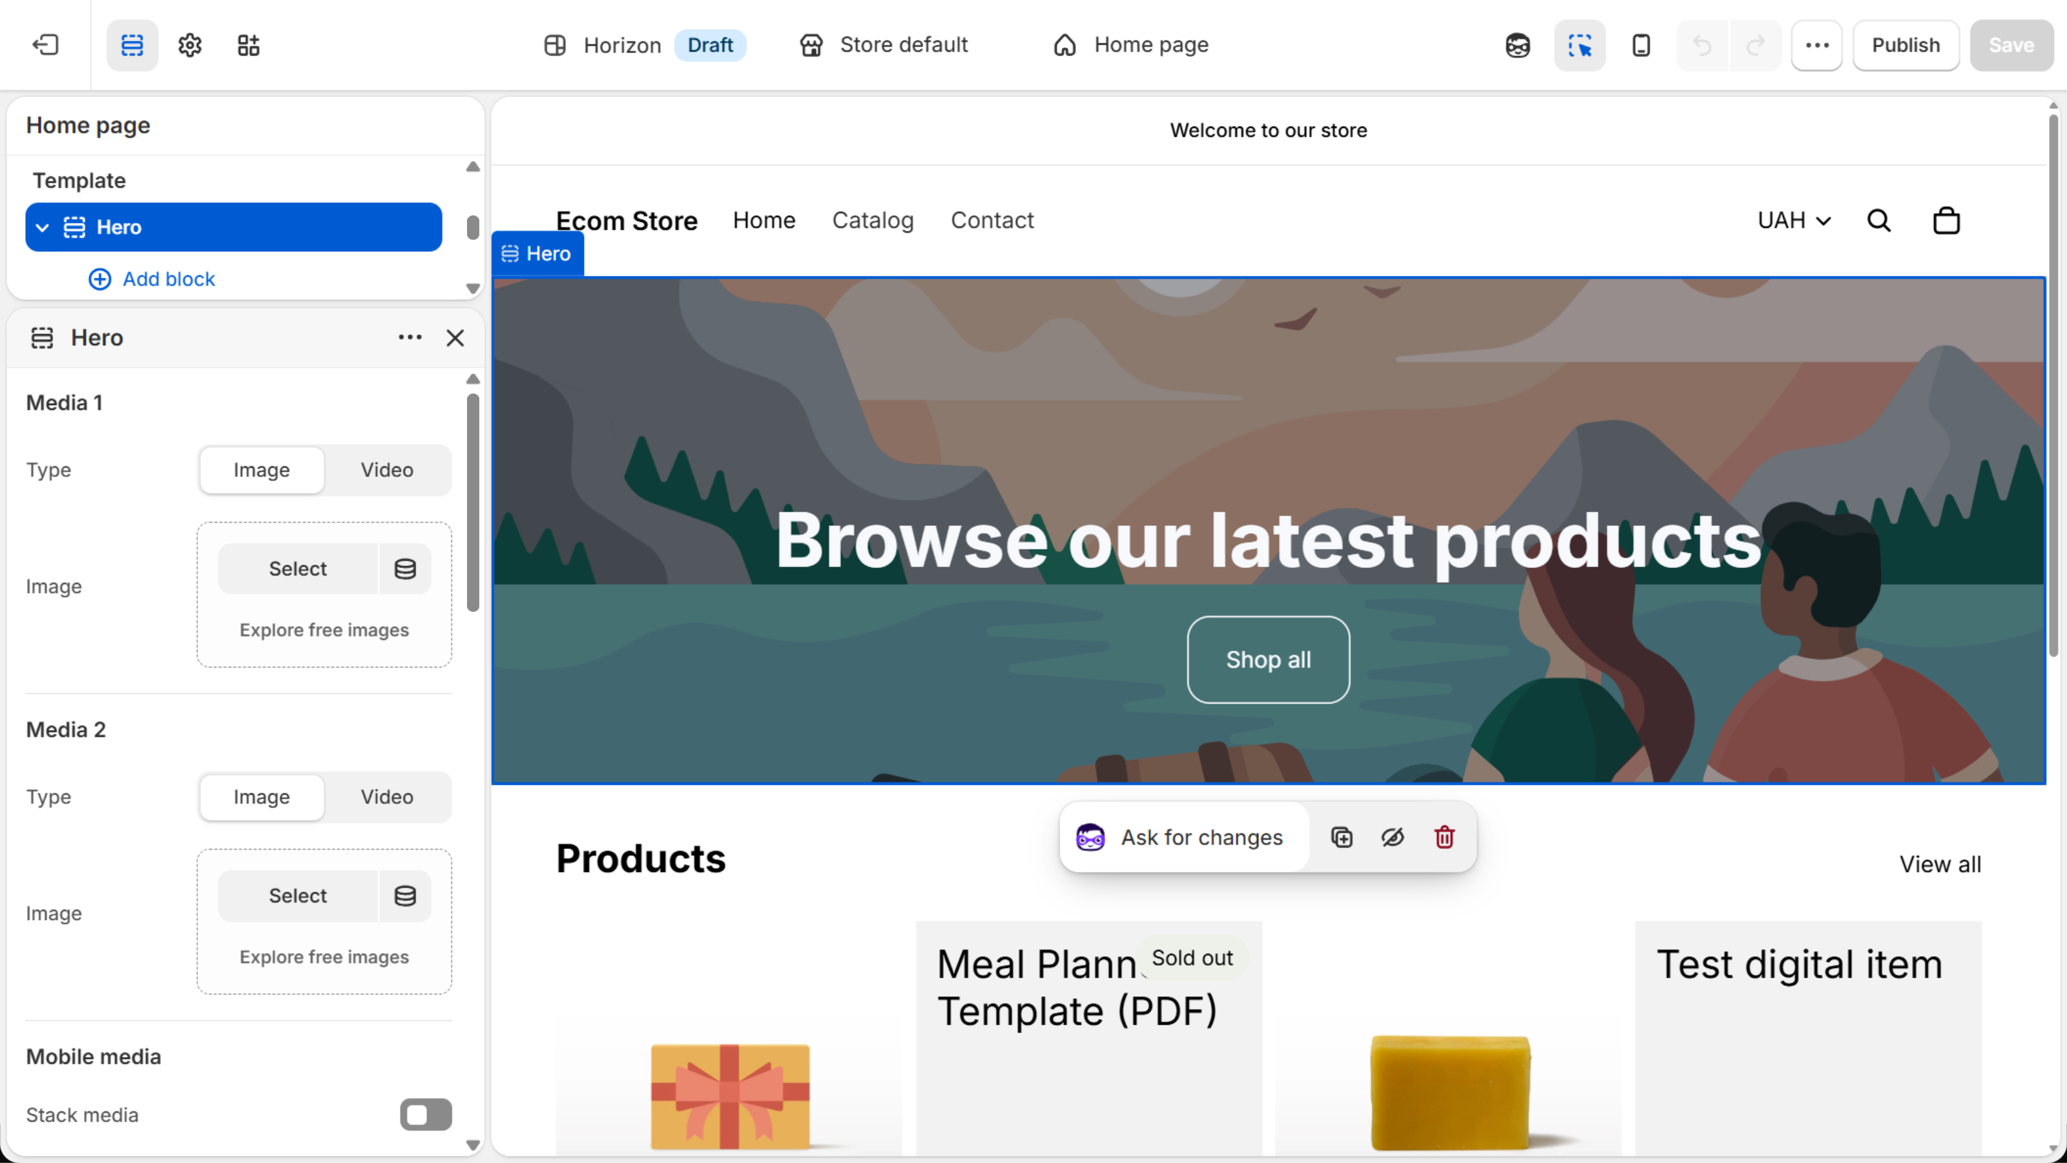Toggle the Stack media switch
Screen dimensions: 2067x1163
point(425,1115)
